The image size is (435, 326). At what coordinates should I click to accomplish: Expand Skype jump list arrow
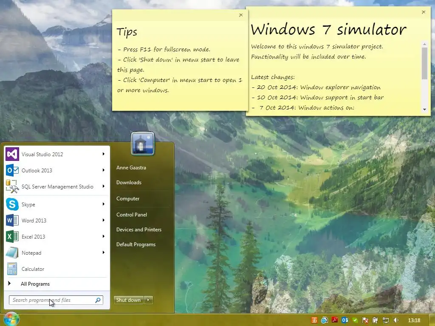click(x=104, y=204)
